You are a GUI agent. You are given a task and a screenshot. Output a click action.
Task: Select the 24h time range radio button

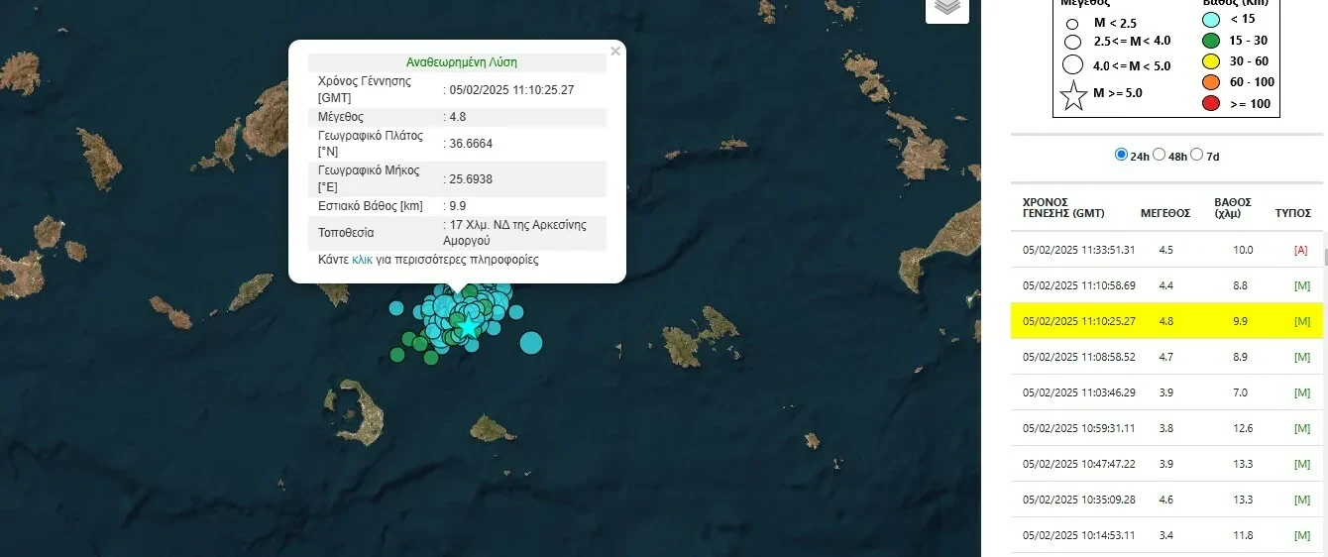(x=1121, y=155)
